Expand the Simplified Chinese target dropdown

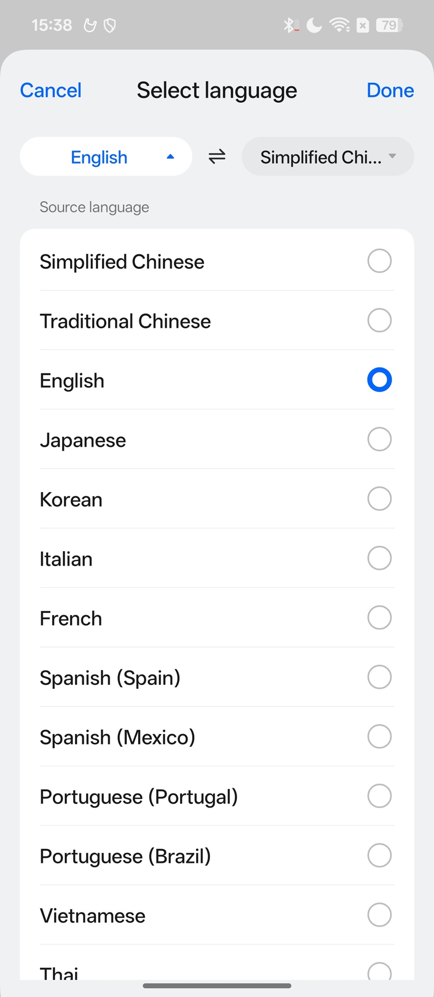[x=327, y=157]
